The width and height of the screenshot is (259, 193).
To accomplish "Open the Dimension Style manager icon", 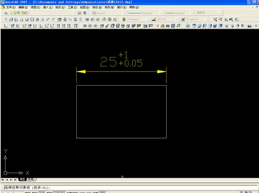I will pos(154,19).
